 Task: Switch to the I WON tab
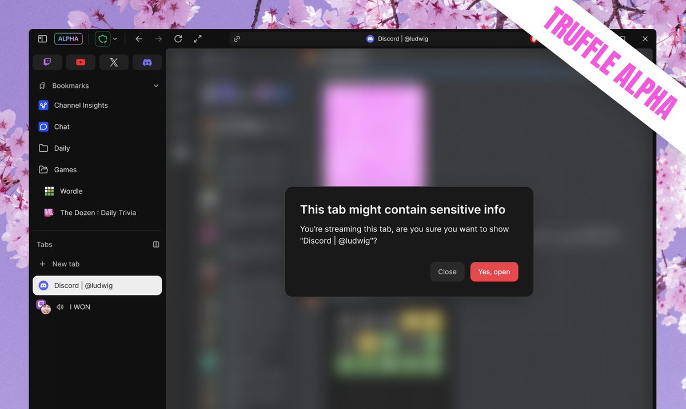point(97,307)
